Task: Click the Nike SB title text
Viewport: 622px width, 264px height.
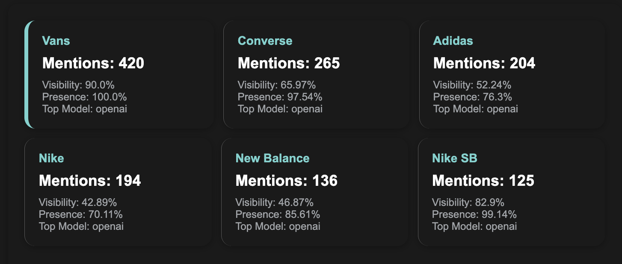Action: (455, 158)
